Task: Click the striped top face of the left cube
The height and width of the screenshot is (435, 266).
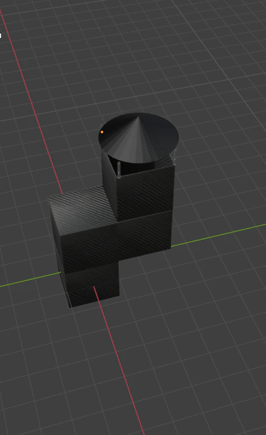Action: tap(83, 210)
